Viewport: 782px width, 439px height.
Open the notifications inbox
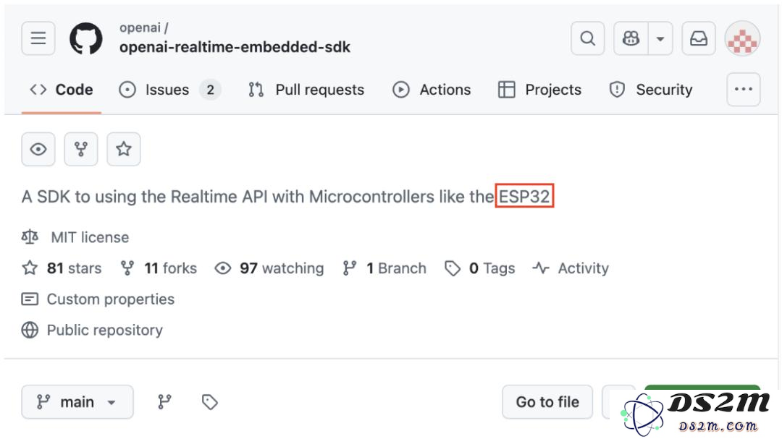[x=699, y=38]
